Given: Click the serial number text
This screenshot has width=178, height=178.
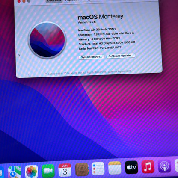Looking at the screenshot, I should pyautogui.click(x=110, y=47).
